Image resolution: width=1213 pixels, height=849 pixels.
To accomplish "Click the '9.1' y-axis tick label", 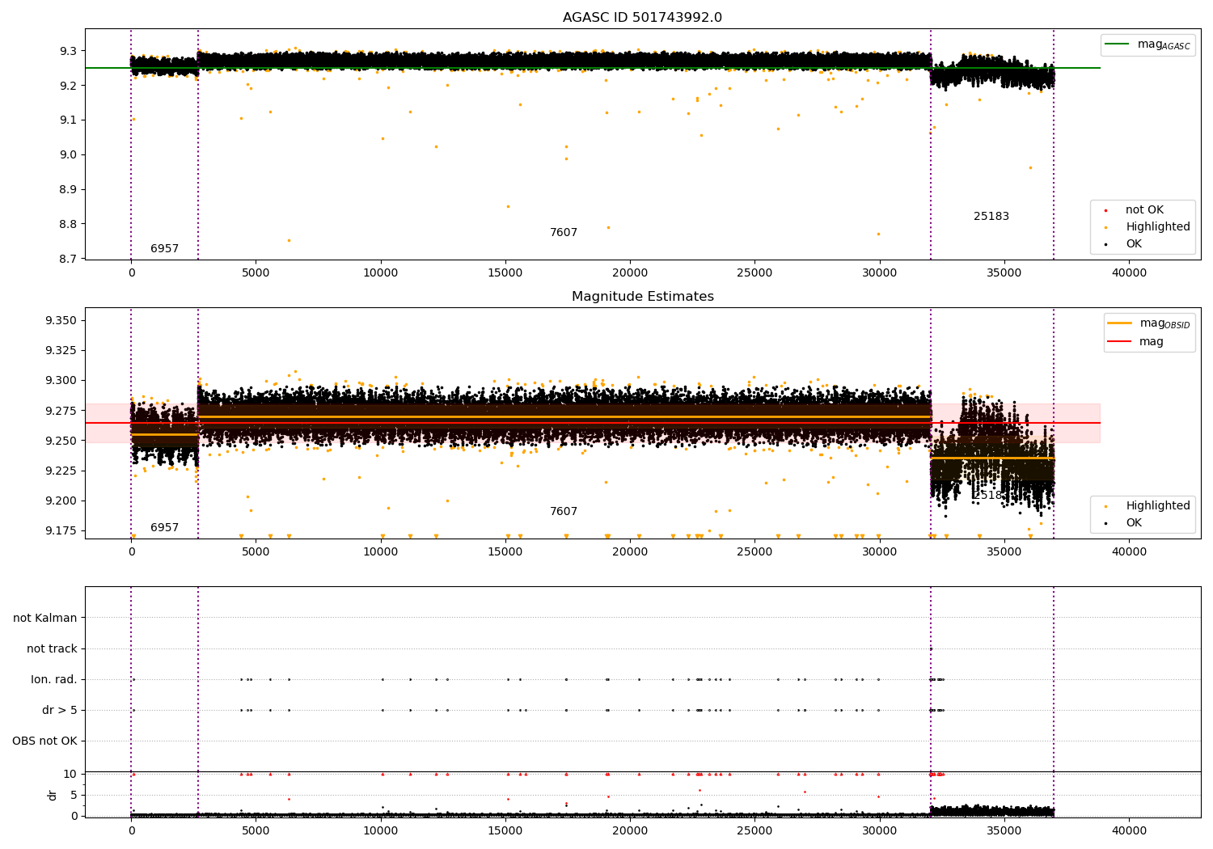I will pos(67,120).
